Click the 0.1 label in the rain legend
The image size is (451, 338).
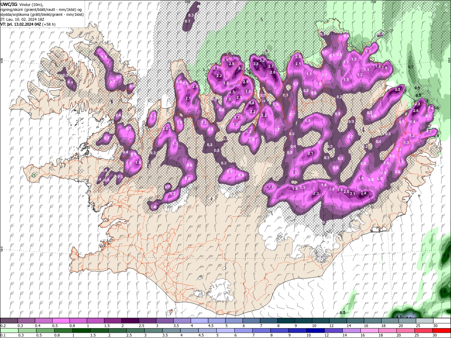(3, 336)
